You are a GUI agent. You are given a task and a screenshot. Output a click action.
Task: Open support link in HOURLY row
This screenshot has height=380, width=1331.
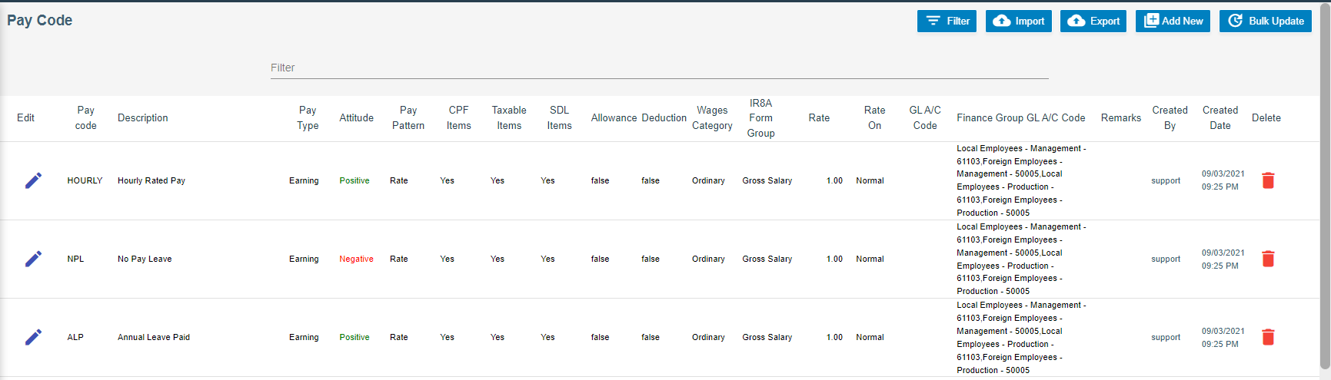click(x=1165, y=181)
